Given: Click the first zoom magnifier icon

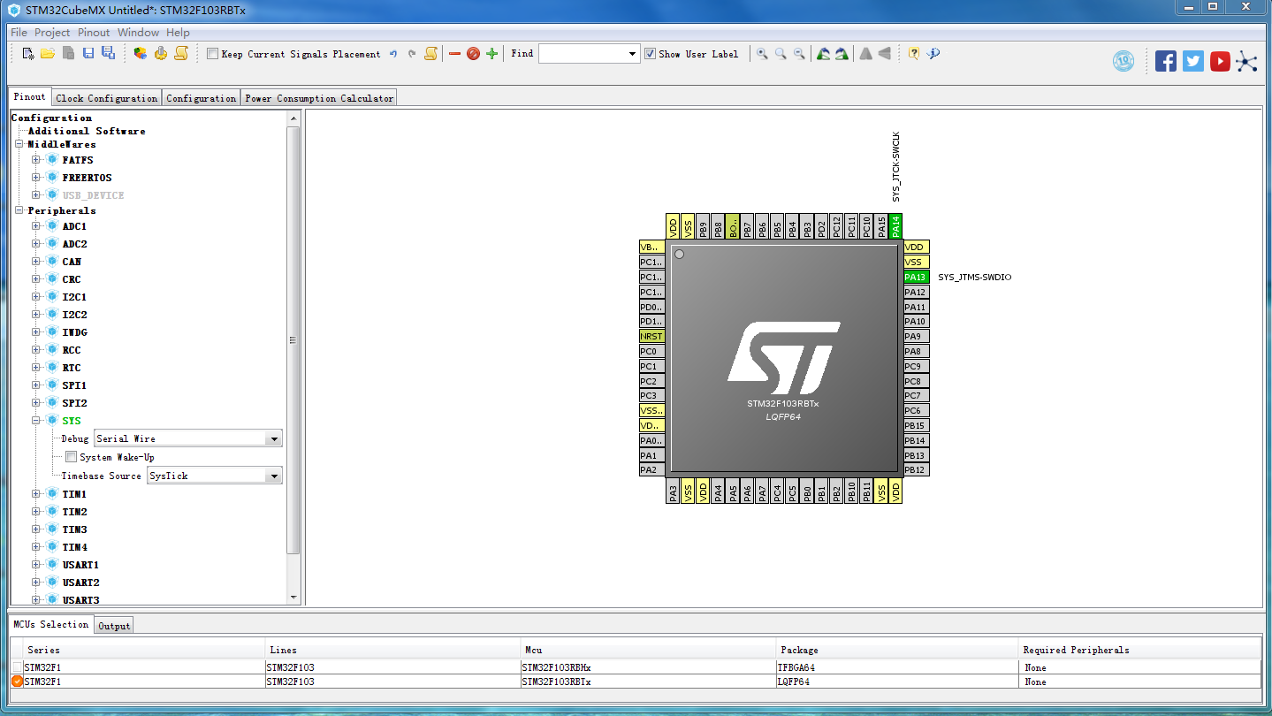Looking at the screenshot, I should (762, 54).
